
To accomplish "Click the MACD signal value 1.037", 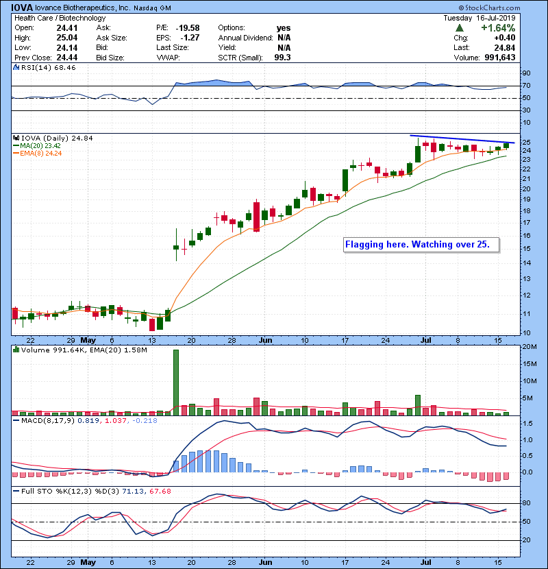I will point(114,421).
